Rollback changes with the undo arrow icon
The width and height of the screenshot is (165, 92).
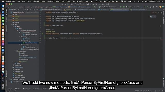[154, 7]
